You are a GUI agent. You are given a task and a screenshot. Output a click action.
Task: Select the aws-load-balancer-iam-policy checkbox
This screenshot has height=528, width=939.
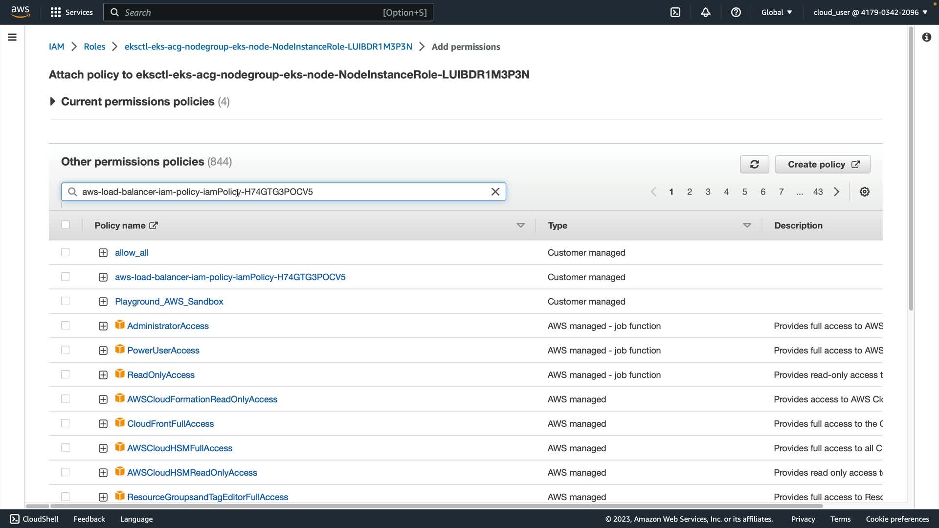point(65,277)
